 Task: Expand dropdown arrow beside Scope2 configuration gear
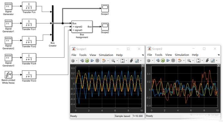(x=153, y=61)
